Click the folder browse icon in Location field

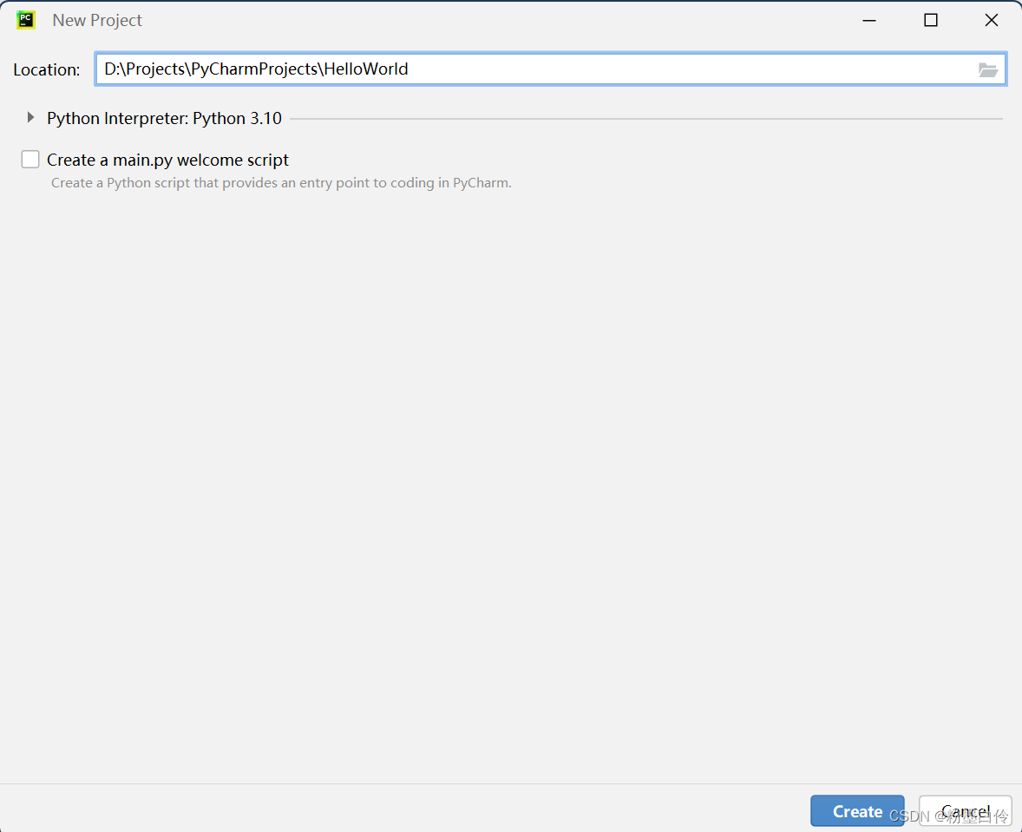coord(987,69)
